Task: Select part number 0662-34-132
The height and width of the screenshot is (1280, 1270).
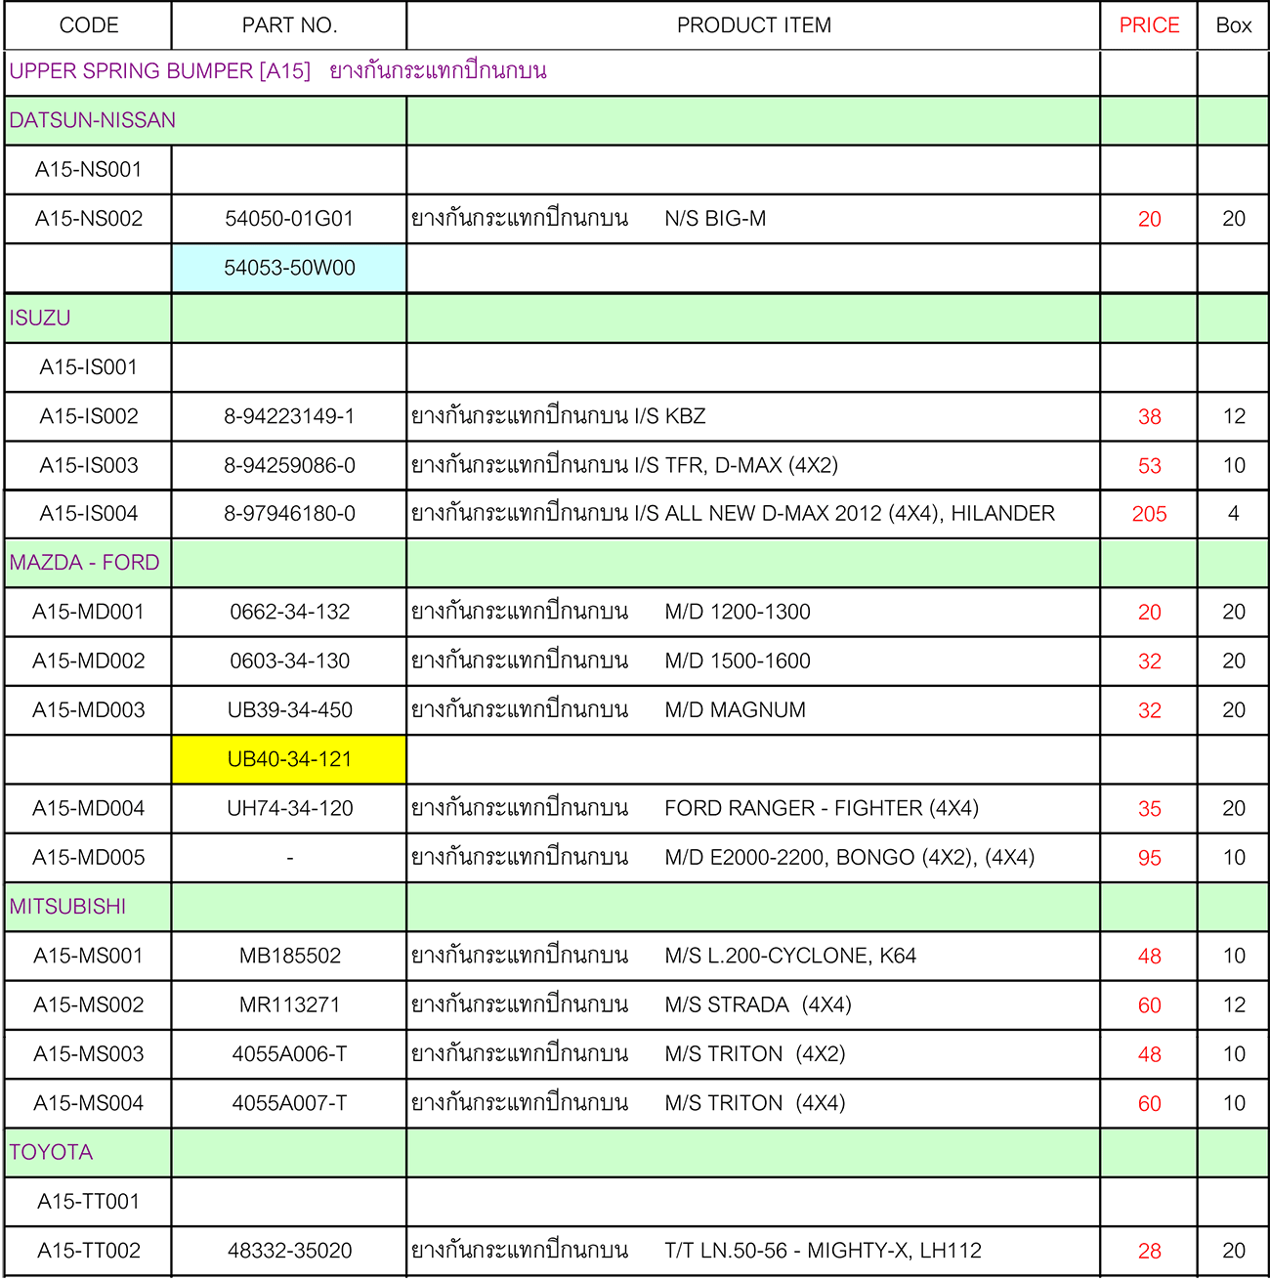Action: pos(289,613)
